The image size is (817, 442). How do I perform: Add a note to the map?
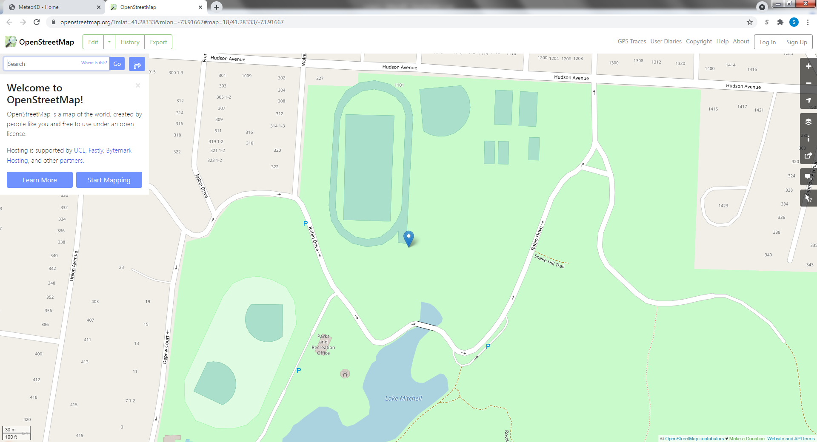(x=808, y=177)
